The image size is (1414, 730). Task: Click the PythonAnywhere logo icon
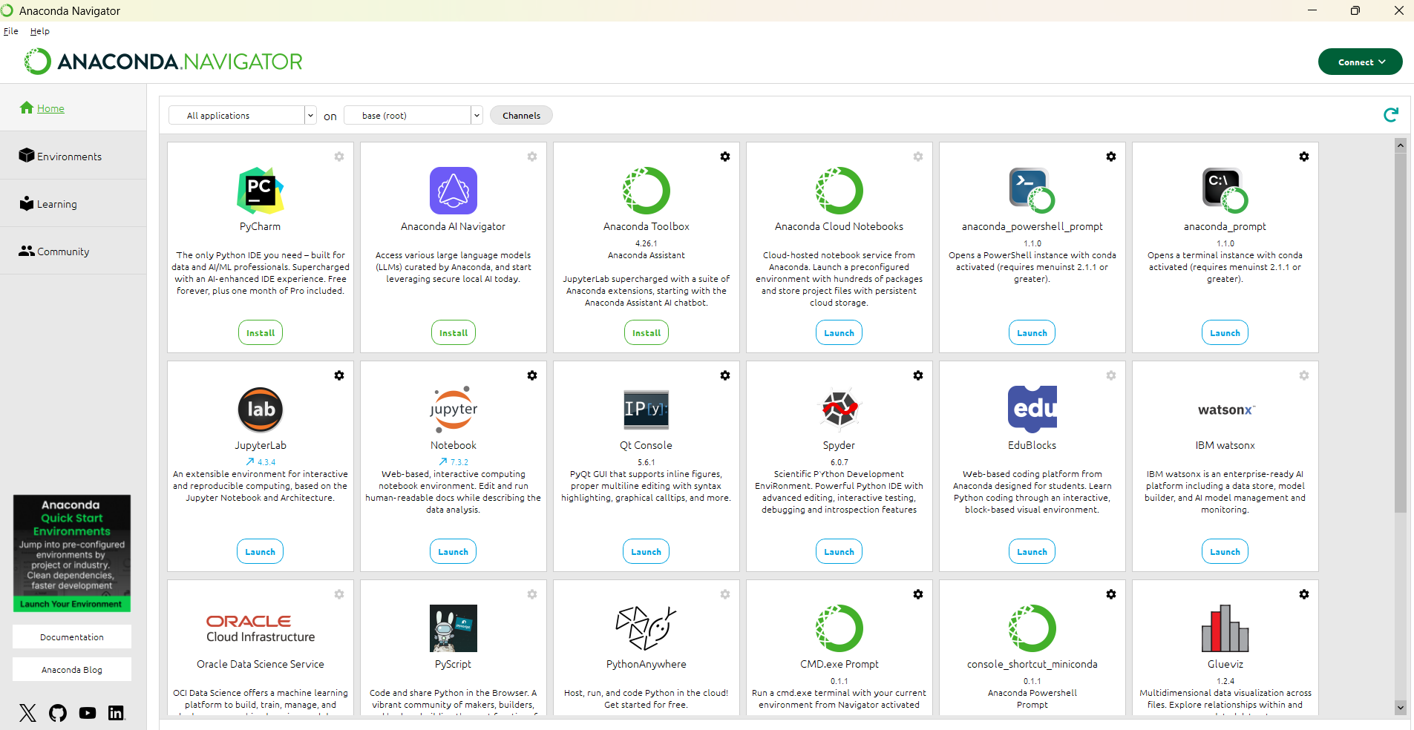coord(647,628)
